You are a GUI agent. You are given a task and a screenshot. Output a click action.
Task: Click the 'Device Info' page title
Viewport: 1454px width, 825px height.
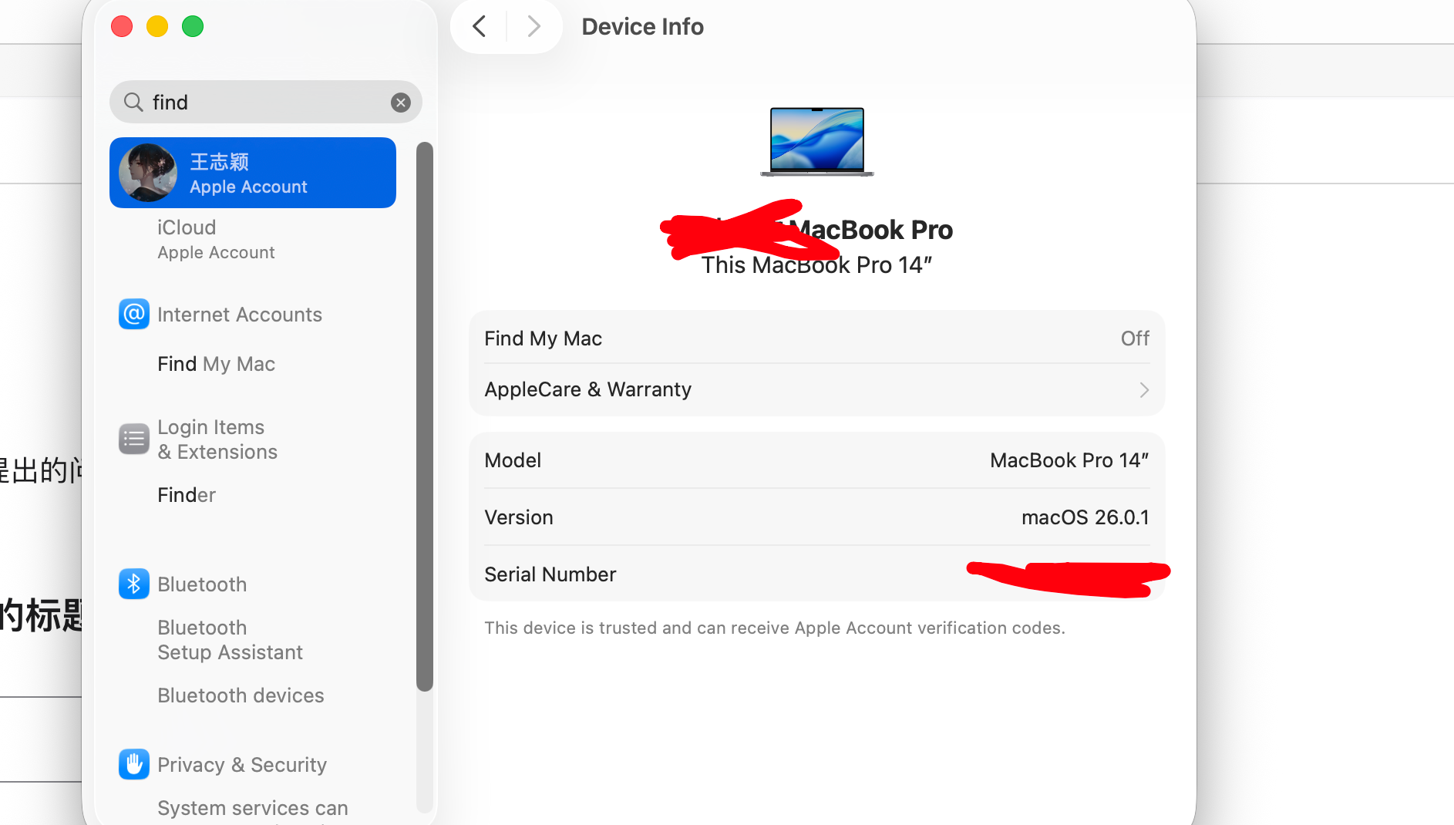[642, 27]
